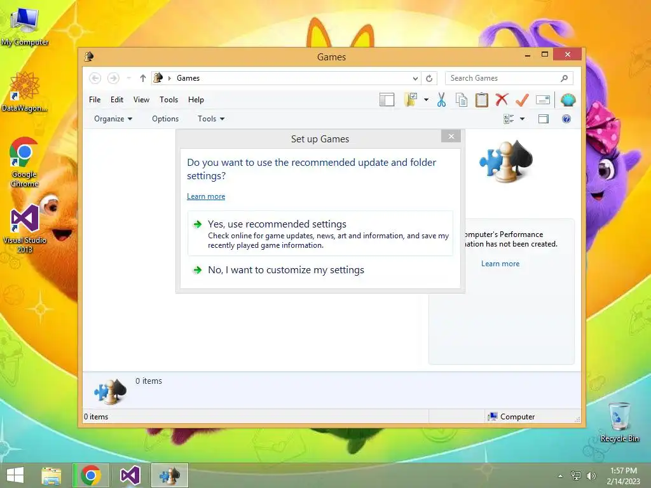Click the search magnifier icon

pyautogui.click(x=564, y=78)
